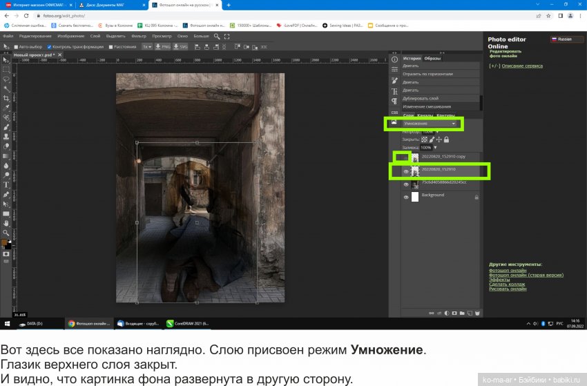Screen dimensions: 587x386
Task: Select the Rectangular Marquee selection tool
Action: pos(6,70)
